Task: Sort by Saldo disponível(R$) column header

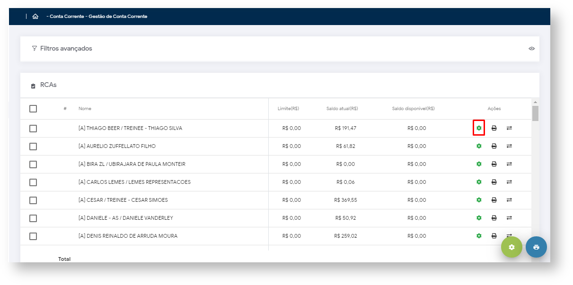Action: click(414, 109)
